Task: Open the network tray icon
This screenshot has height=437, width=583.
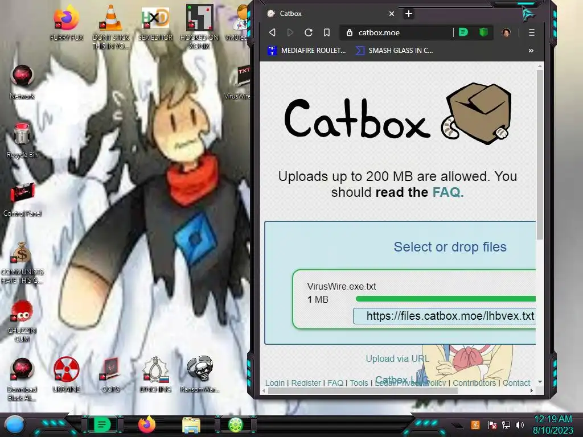Action: tap(506, 424)
